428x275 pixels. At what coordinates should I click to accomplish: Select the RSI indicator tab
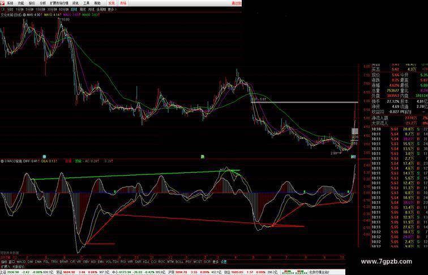[123, 261]
